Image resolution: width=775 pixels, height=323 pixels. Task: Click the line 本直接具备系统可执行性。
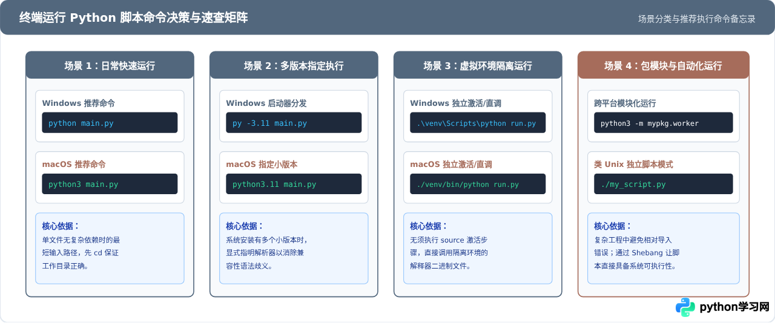click(635, 266)
